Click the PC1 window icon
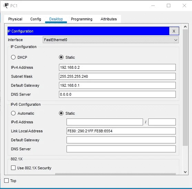This screenshot has height=189, width=192. (6, 6)
